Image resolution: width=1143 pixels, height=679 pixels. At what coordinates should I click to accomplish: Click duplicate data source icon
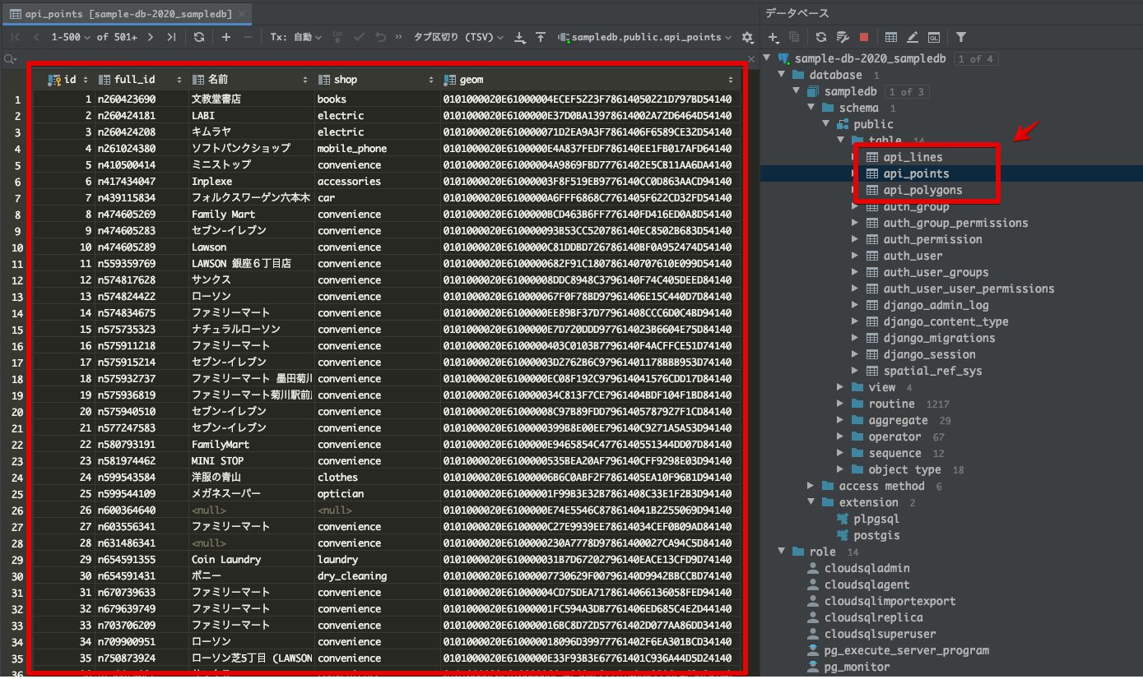pyautogui.click(x=794, y=37)
